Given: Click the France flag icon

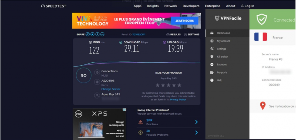Looking at the screenshot, I should tap(260, 37).
